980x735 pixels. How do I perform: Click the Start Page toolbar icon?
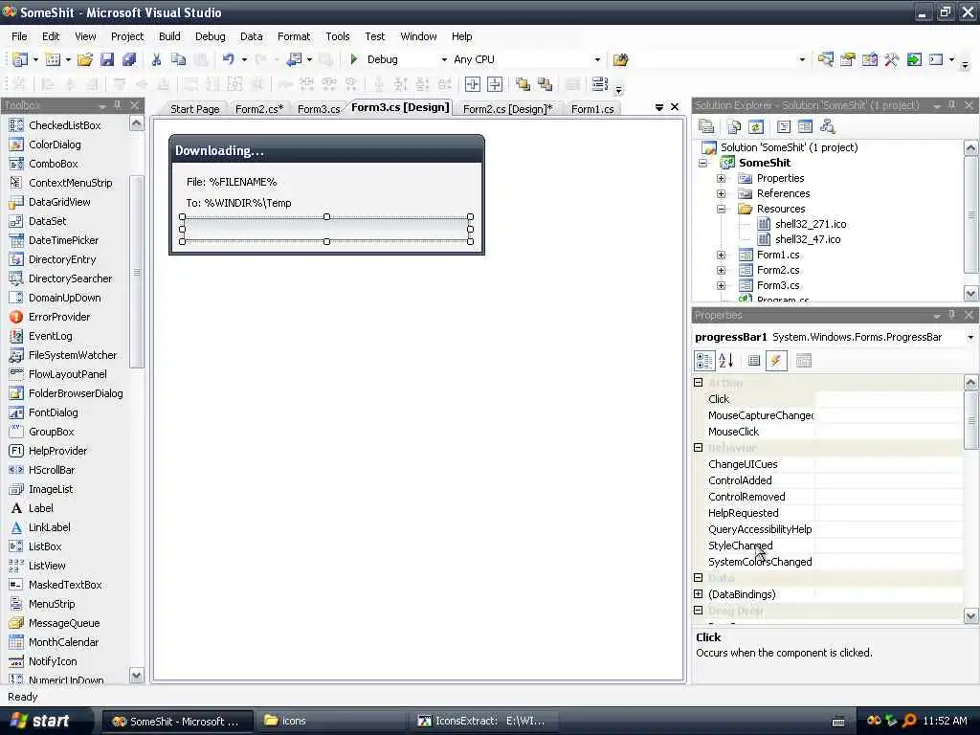[x=914, y=59]
